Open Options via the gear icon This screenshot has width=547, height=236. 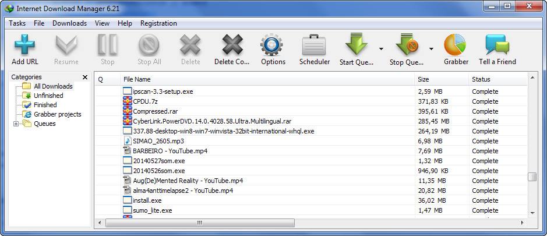point(272,45)
